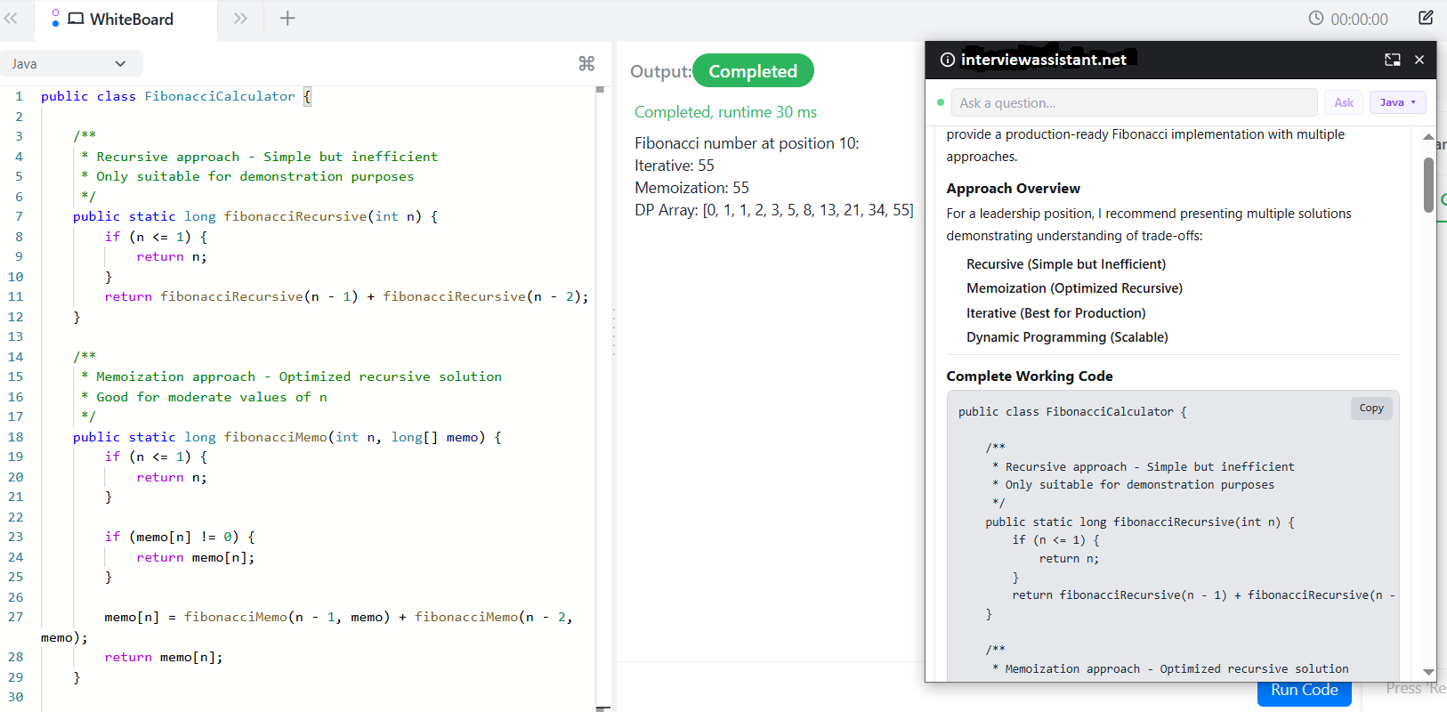Screen dimensions: 1447x712
Task: Collapse sidebar with double left chevron
Action: (x=11, y=18)
